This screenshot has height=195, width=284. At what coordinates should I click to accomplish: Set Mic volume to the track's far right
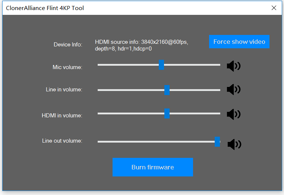point(220,65)
